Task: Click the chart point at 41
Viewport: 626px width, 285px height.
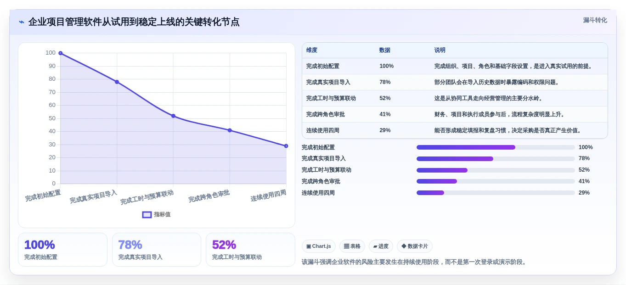Action: [x=230, y=130]
